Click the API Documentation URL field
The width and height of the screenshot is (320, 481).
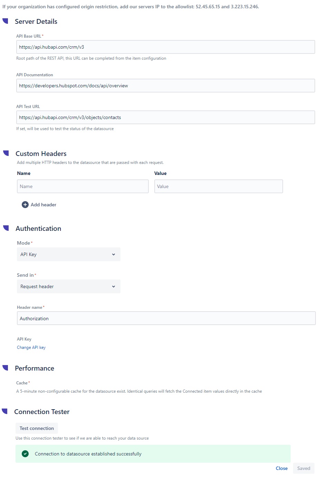pos(165,86)
